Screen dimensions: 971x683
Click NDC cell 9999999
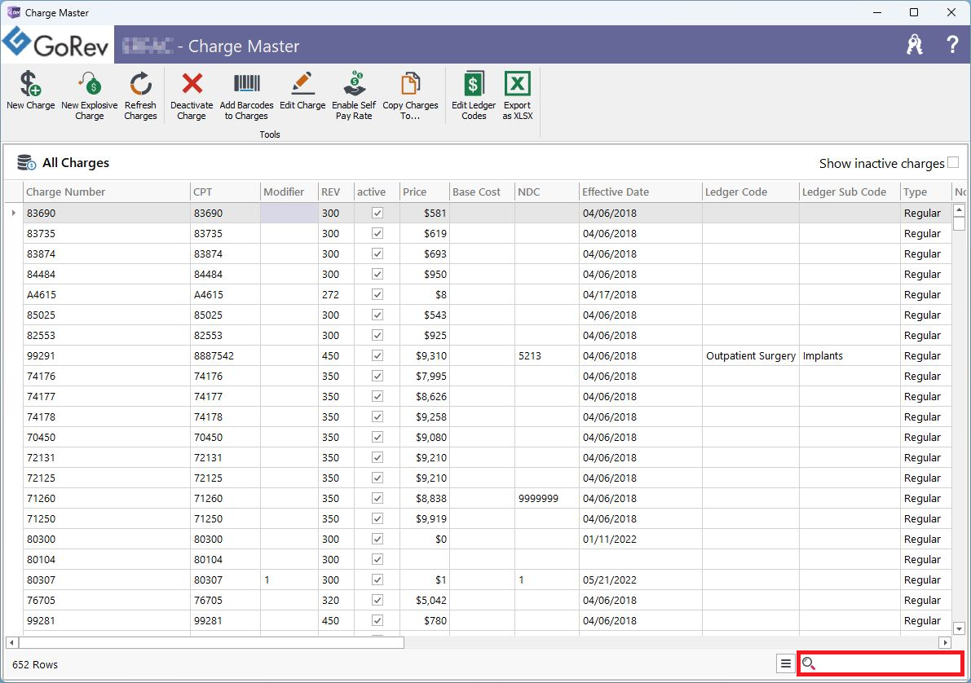[547, 499]
